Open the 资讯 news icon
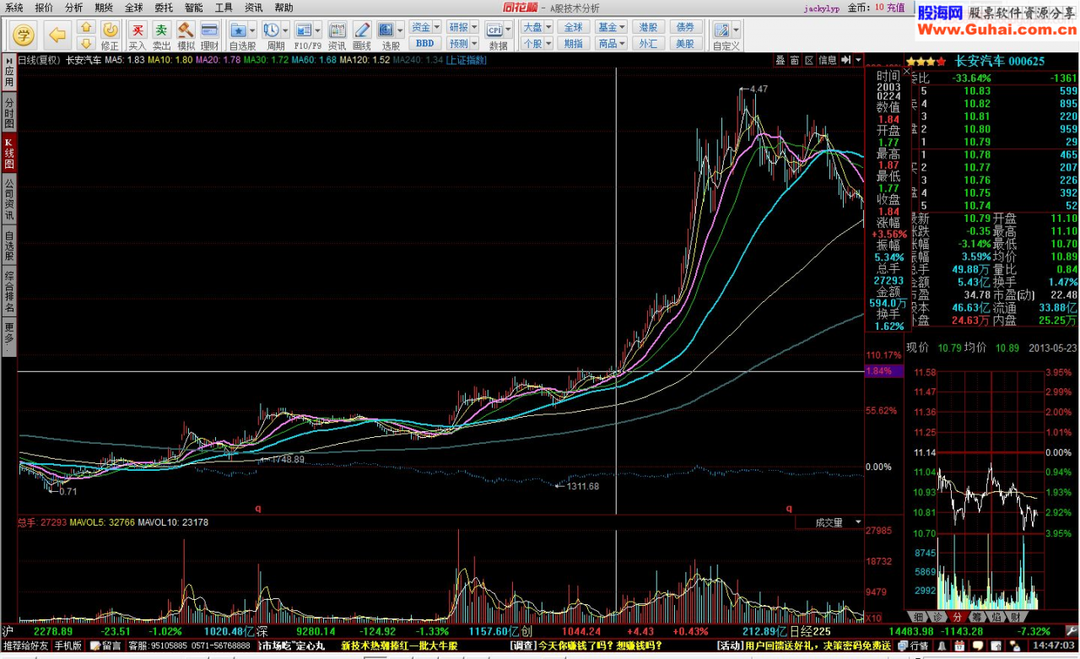Image resolution: width=1080 pixels, height=659 pixels. (x=337, y=35)
